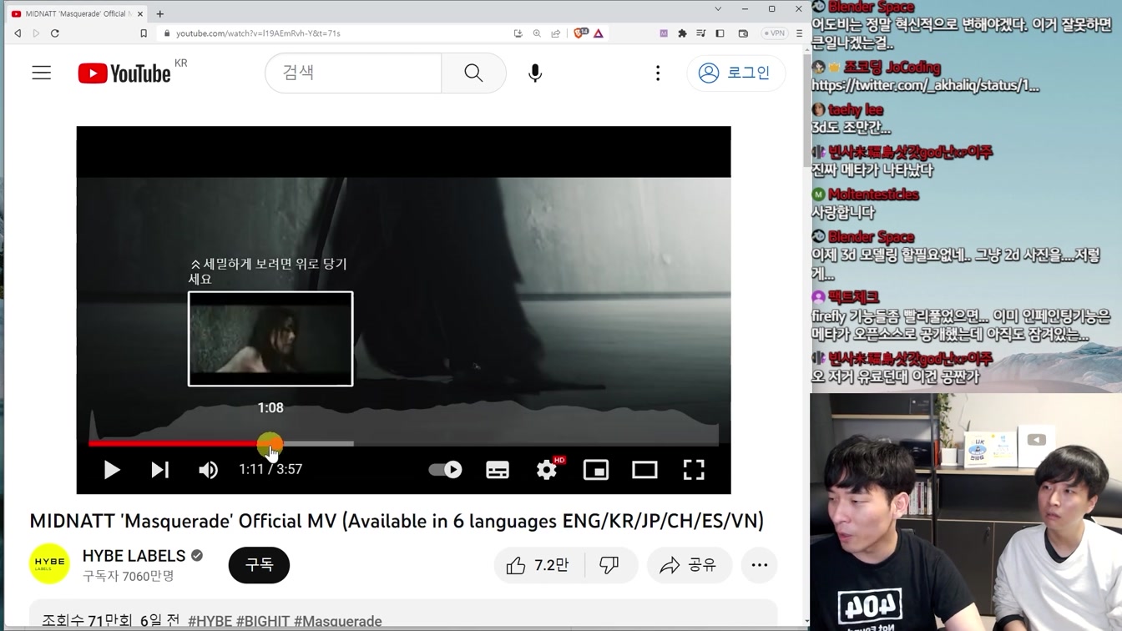This screenshot has height=631, width=1122.
Task: Click the magnifier search button
Action: coord(473,73)
